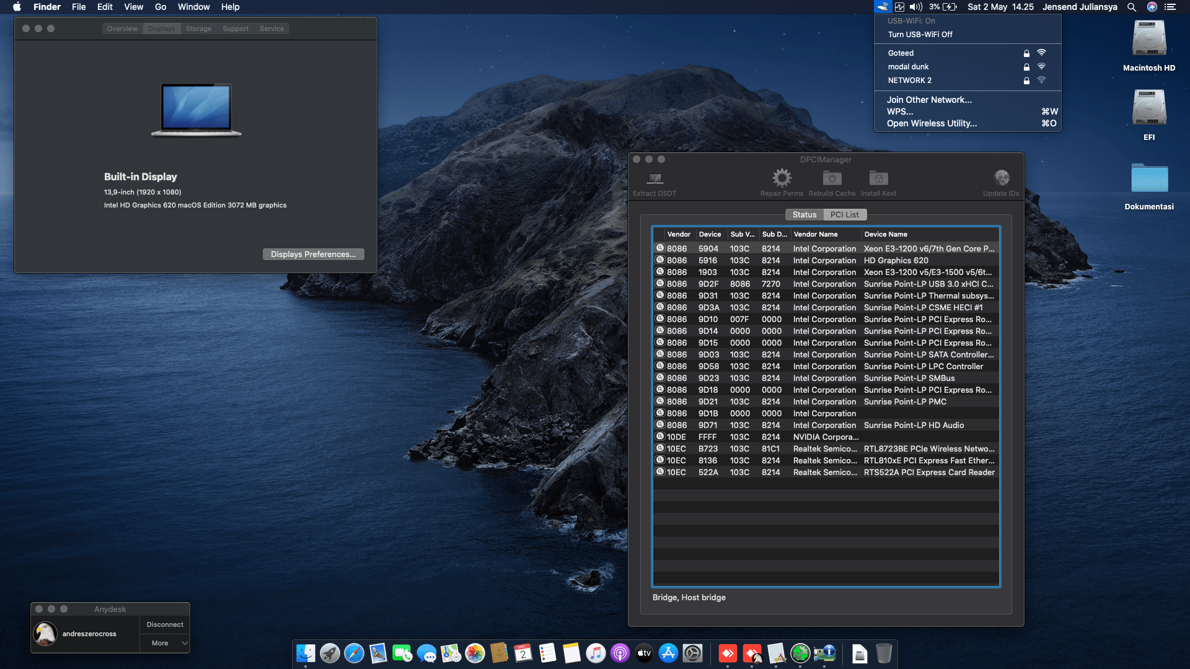
Task: Open Mail stamp icon in dock
Action: tap(378, 653)
